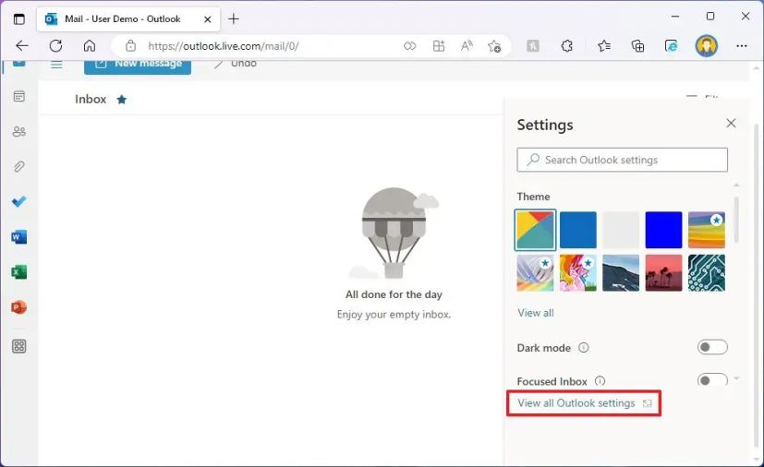Select the palm trees sunset theme
The height and width of the screenshot is (467, 764).
click(x=663, y=272)
